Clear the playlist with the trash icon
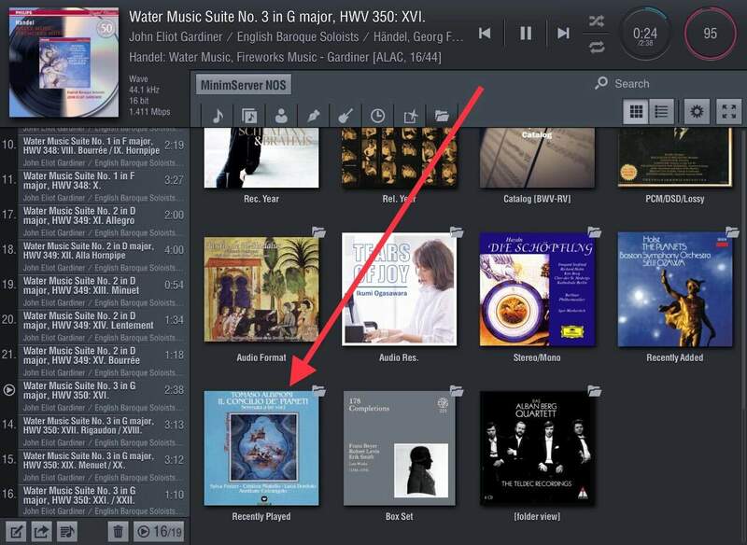This screenshot has height=545, width=747. point(119,531)
